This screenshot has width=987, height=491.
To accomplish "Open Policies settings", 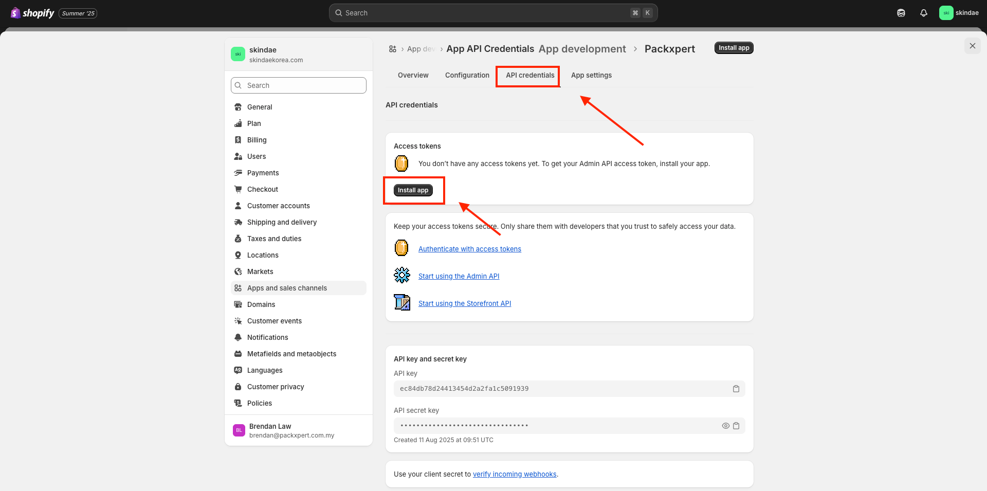I will 299,403.
